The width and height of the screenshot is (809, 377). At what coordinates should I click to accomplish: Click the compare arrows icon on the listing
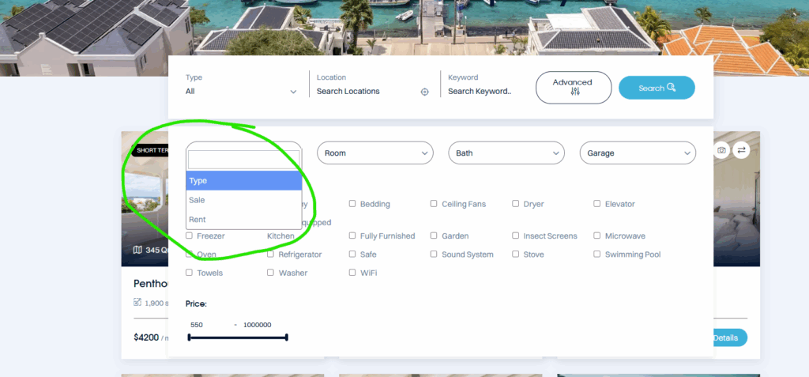tap(741, 150)
